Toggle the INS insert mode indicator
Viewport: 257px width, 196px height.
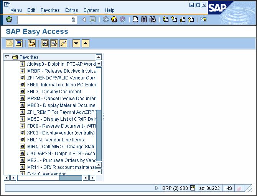tap(228, 188)
